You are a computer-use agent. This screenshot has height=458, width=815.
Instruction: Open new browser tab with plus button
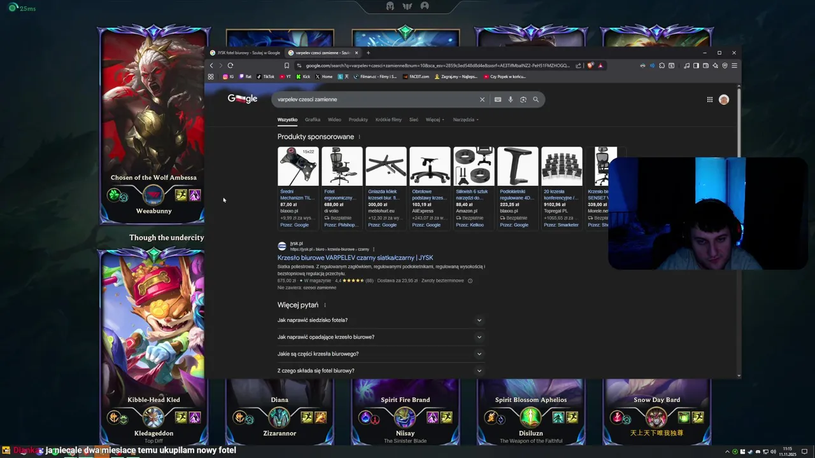coord(368,53)
